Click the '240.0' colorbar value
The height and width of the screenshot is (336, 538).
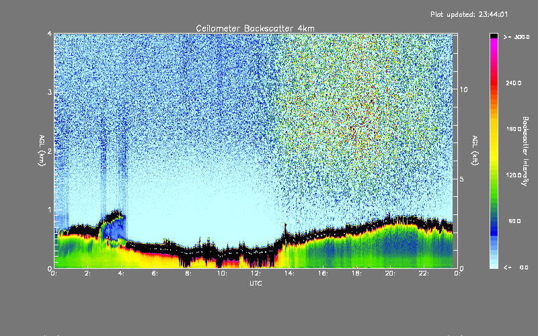tap(514, 83)
